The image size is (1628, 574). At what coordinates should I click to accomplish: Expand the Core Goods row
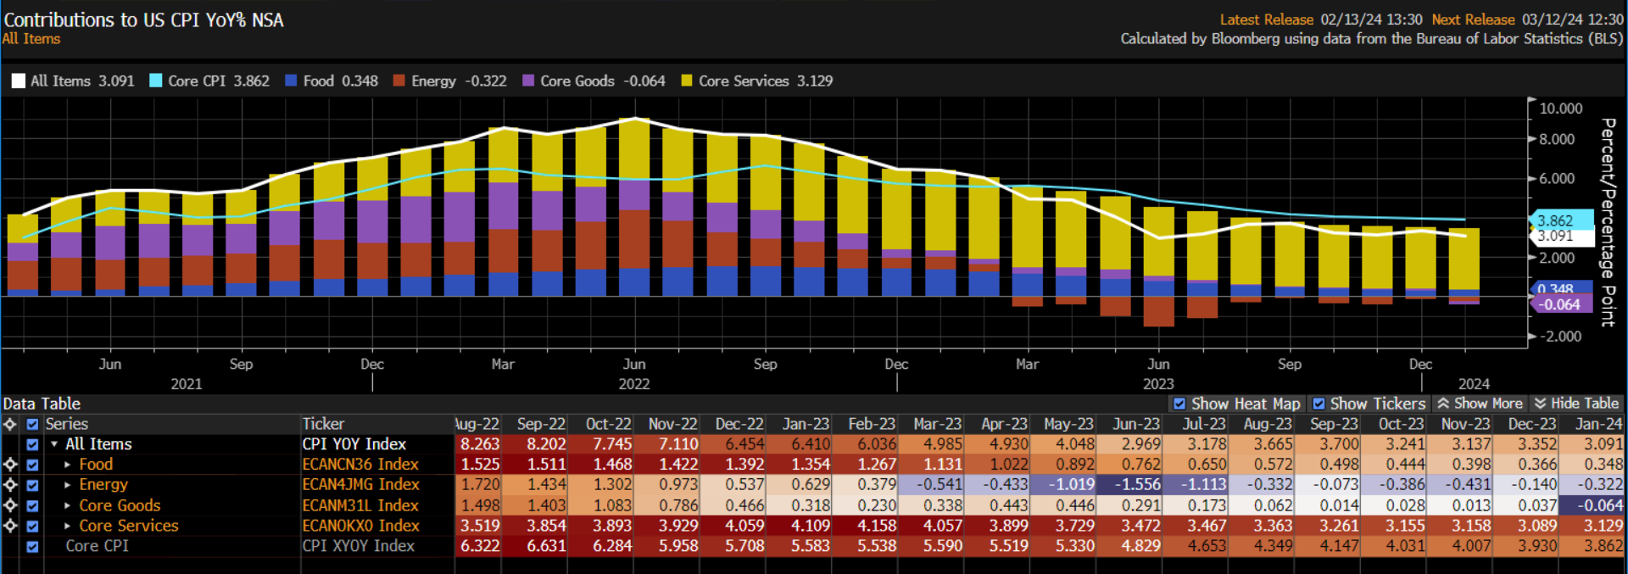pyautogui.click(x=68, y=505)
